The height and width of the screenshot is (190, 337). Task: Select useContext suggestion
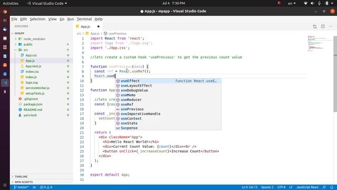click(168, 119)
